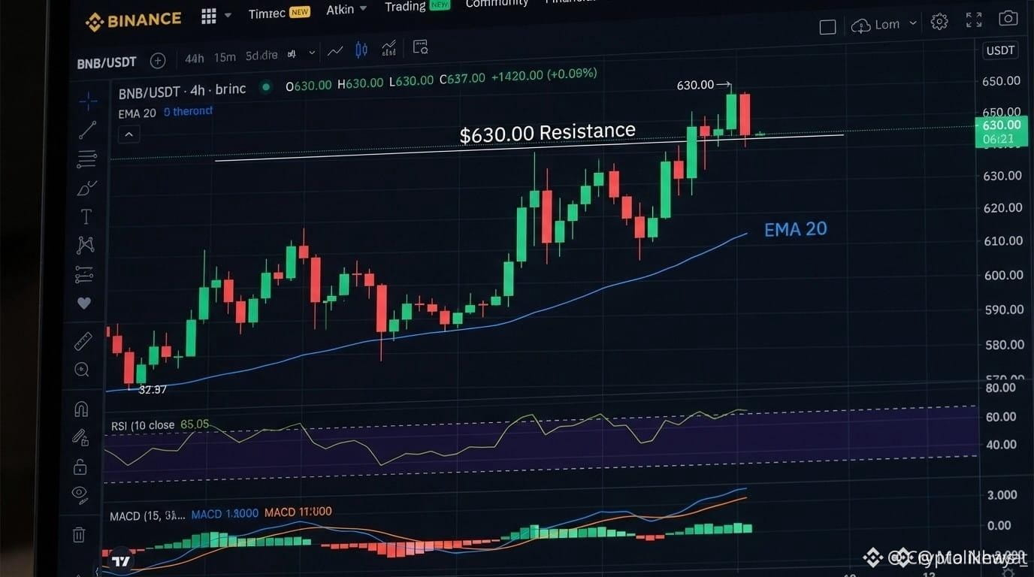Expand the dropdown next to Lom

pyautogui.click(x=913, y=23)
